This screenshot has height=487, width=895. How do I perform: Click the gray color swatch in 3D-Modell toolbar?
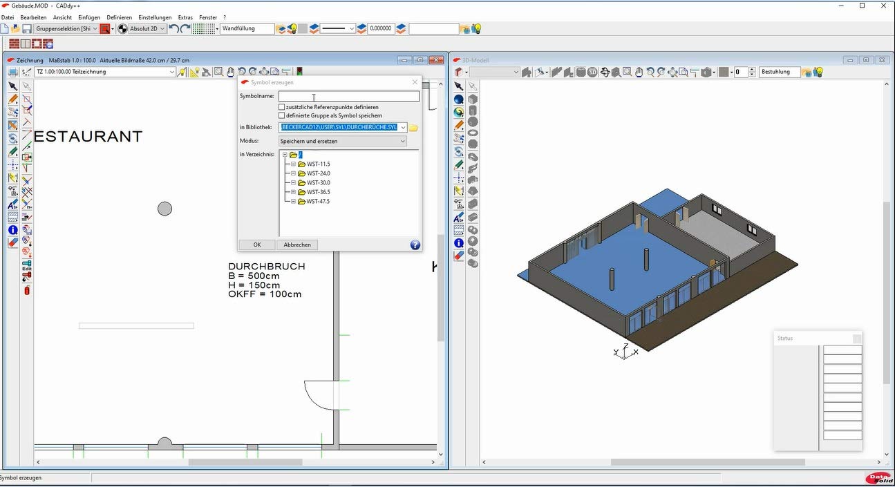(x=724, y=72)
